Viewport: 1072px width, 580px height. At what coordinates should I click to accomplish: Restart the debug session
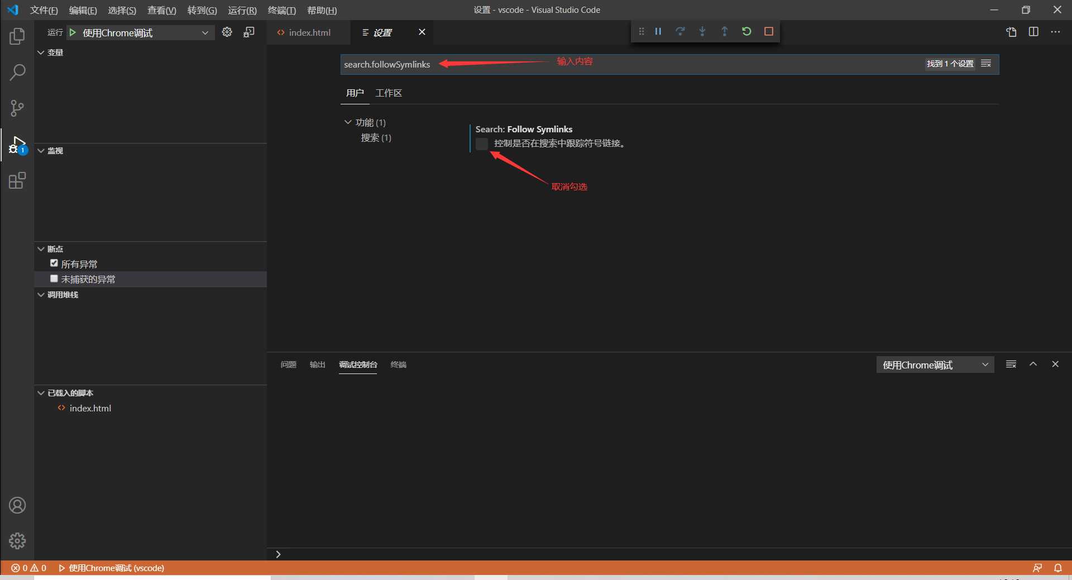(746, 31)
